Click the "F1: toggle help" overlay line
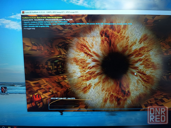This screenshot has width=171, height=128. (x=29, y=29)
